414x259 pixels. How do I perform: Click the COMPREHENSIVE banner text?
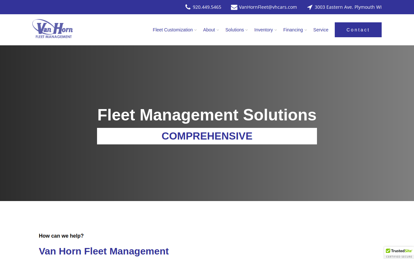click(x=207, y=136)
